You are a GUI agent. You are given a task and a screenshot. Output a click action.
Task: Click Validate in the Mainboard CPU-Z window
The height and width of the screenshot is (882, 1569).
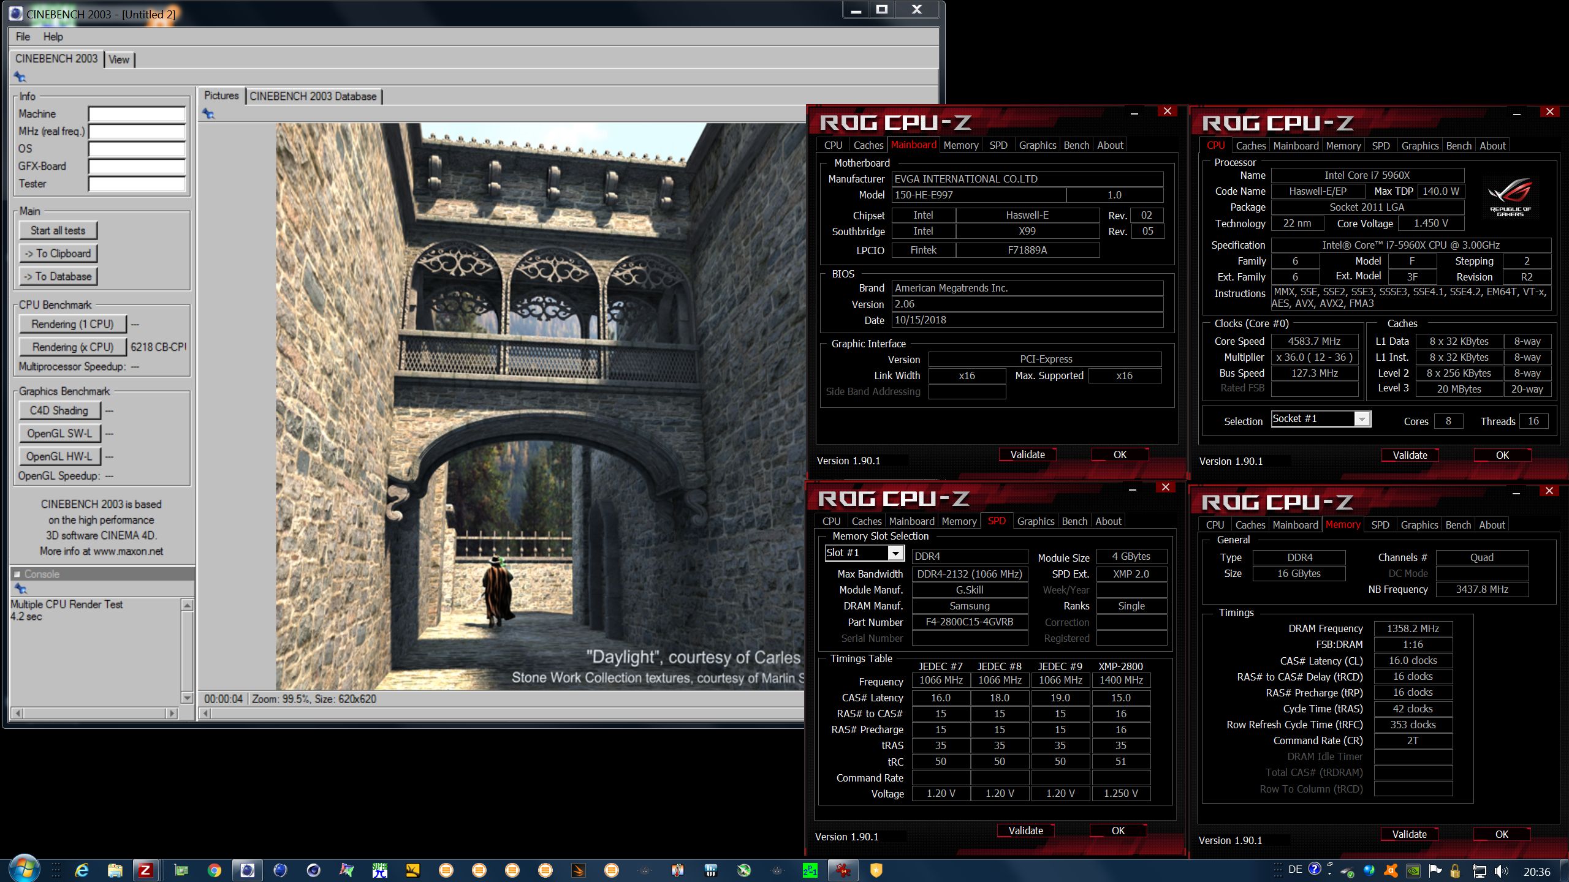point(1028,454)
